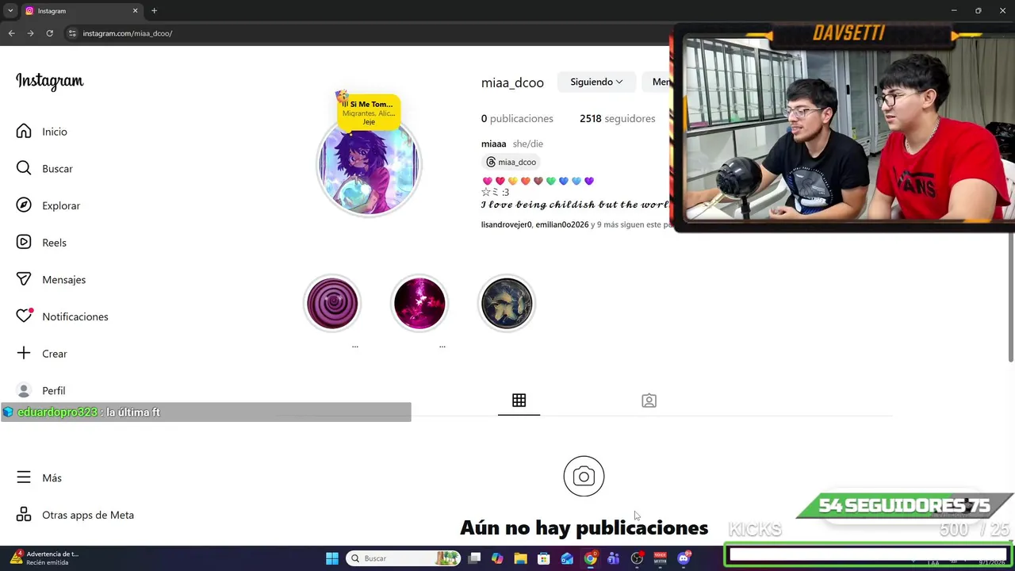Open the Reels icon in sidebar
The image size is (1015, 571).
(x=24, y=242)
